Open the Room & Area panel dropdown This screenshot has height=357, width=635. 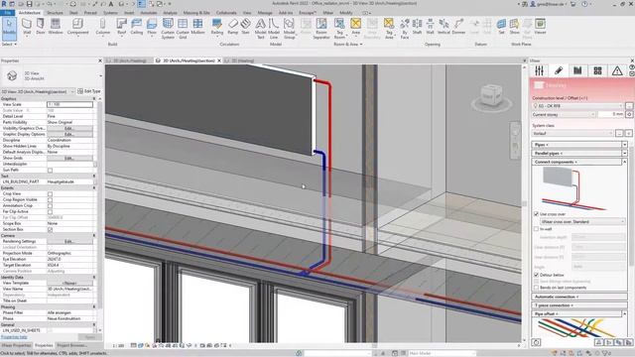point(348,44)
